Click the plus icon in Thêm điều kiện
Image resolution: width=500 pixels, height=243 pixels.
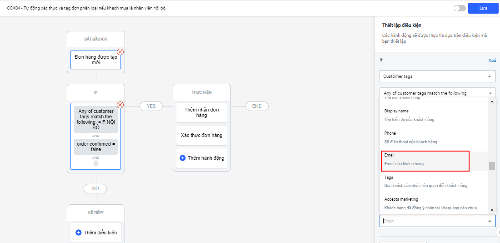pos(78,233)
